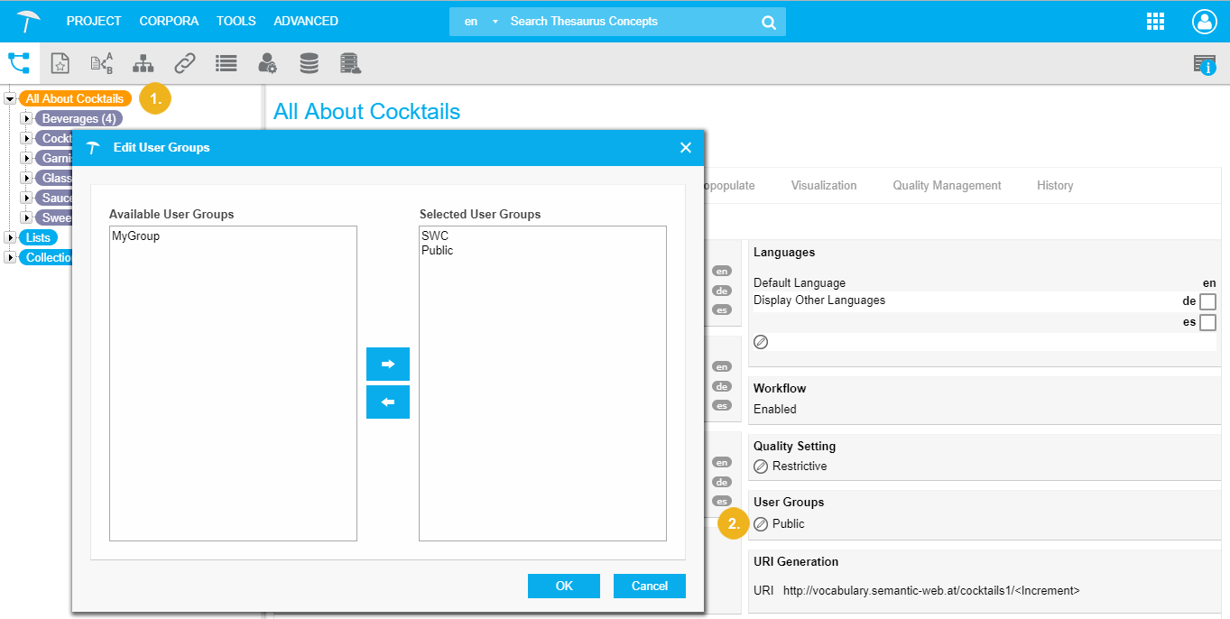Open the search language 'en' dropdown
The image size is (1230, 619).
click(480, 22)
